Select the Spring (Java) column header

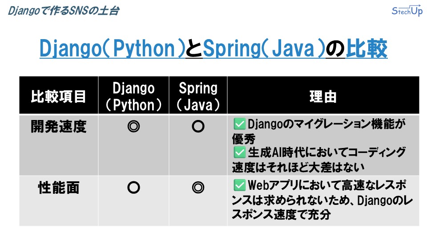198,95
